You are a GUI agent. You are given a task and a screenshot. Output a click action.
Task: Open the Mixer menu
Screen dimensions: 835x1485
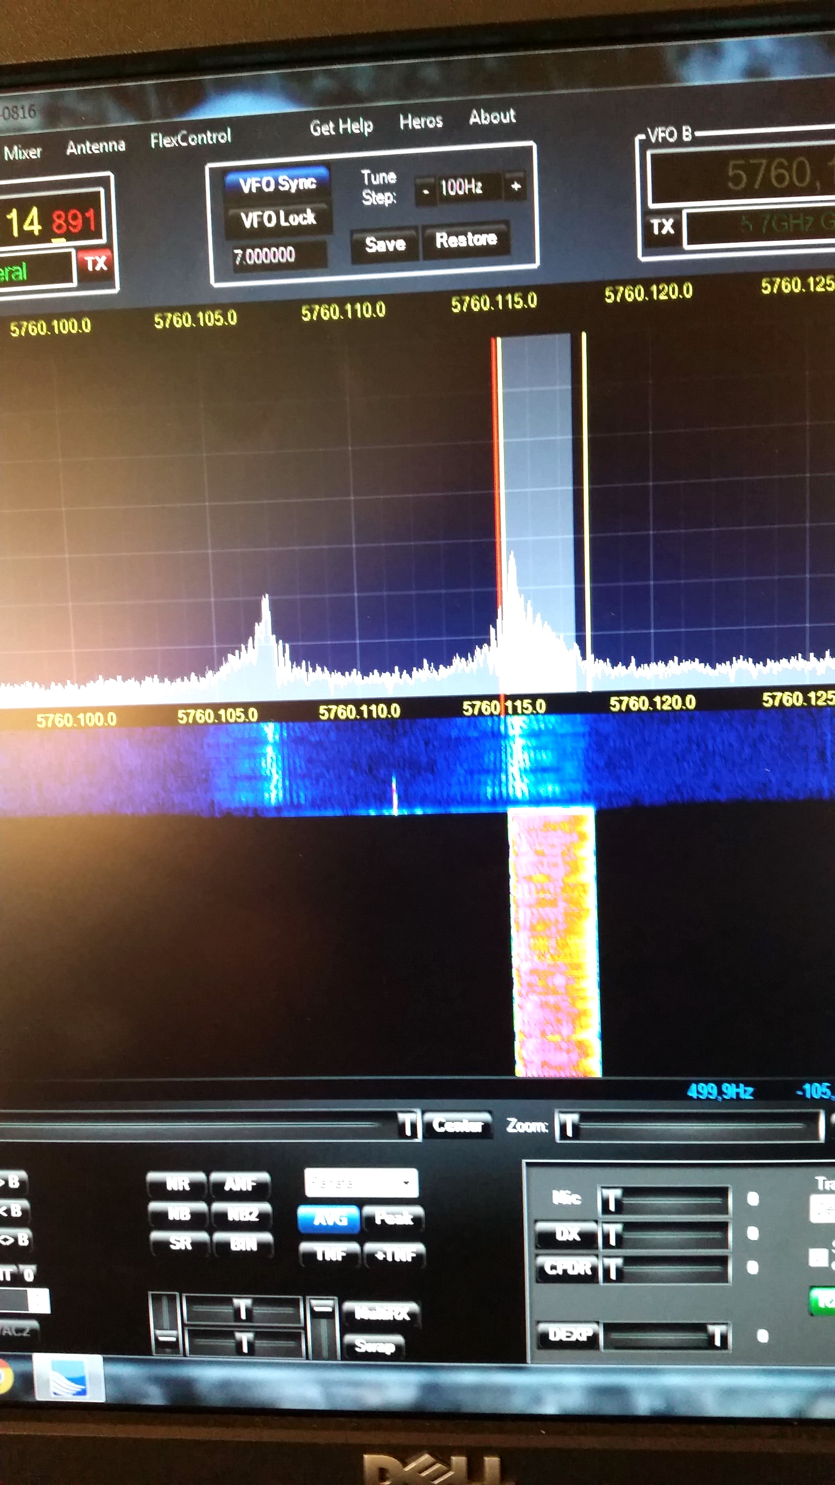[x=22, y=152]
